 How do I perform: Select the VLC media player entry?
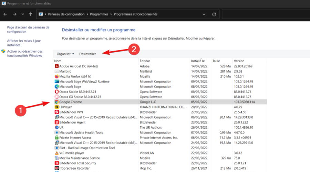72,153
